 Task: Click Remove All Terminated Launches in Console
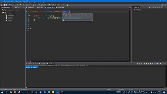pyautogui.click(x=142, y=64)
